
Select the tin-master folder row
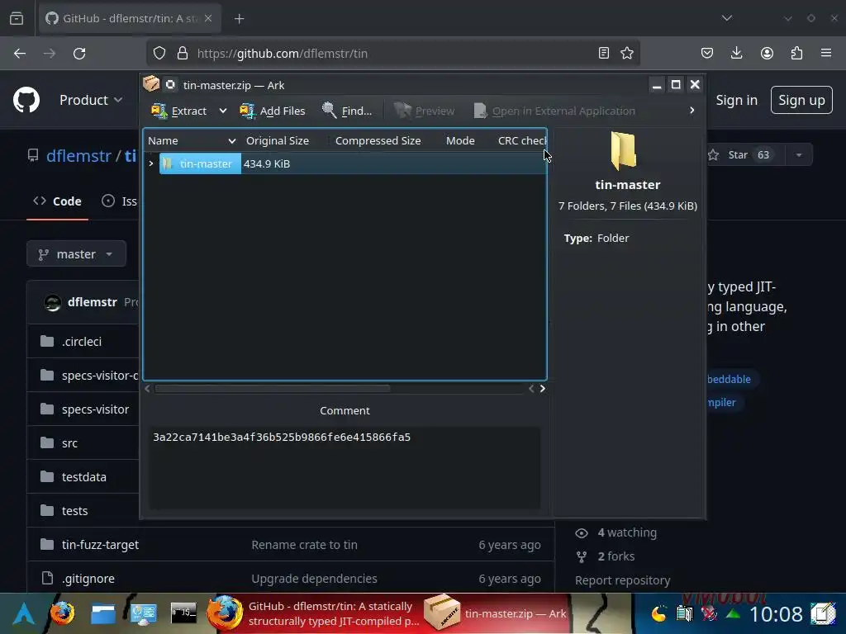tap(345, 163)
